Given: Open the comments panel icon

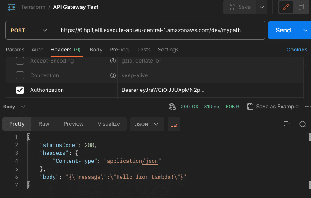Looking at the screenshot, I should 301,7.
